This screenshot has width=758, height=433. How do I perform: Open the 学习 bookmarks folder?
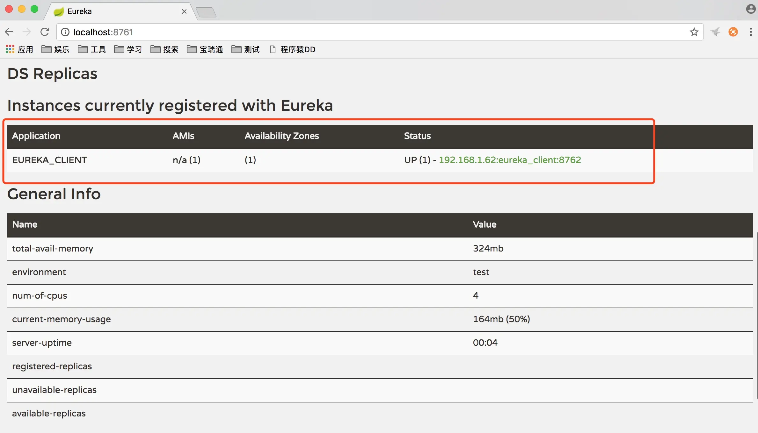click(x=128, y=49)
